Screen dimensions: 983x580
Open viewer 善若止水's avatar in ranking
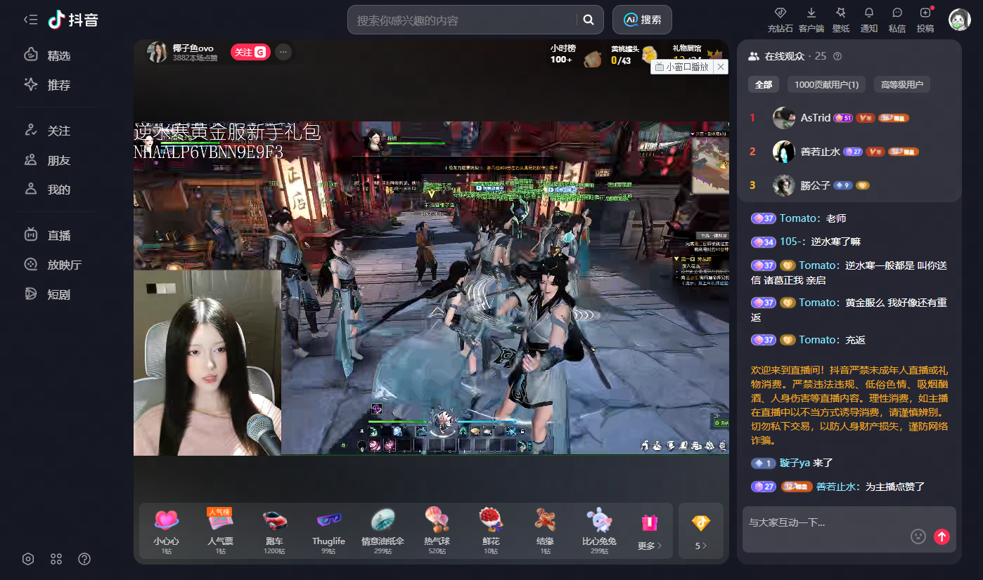[x=784, y=152]
